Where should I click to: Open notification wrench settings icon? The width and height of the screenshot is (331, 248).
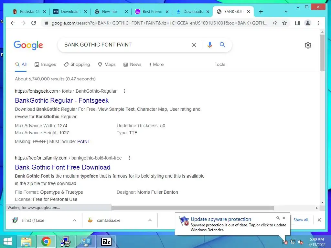click(x=278, y=218)
